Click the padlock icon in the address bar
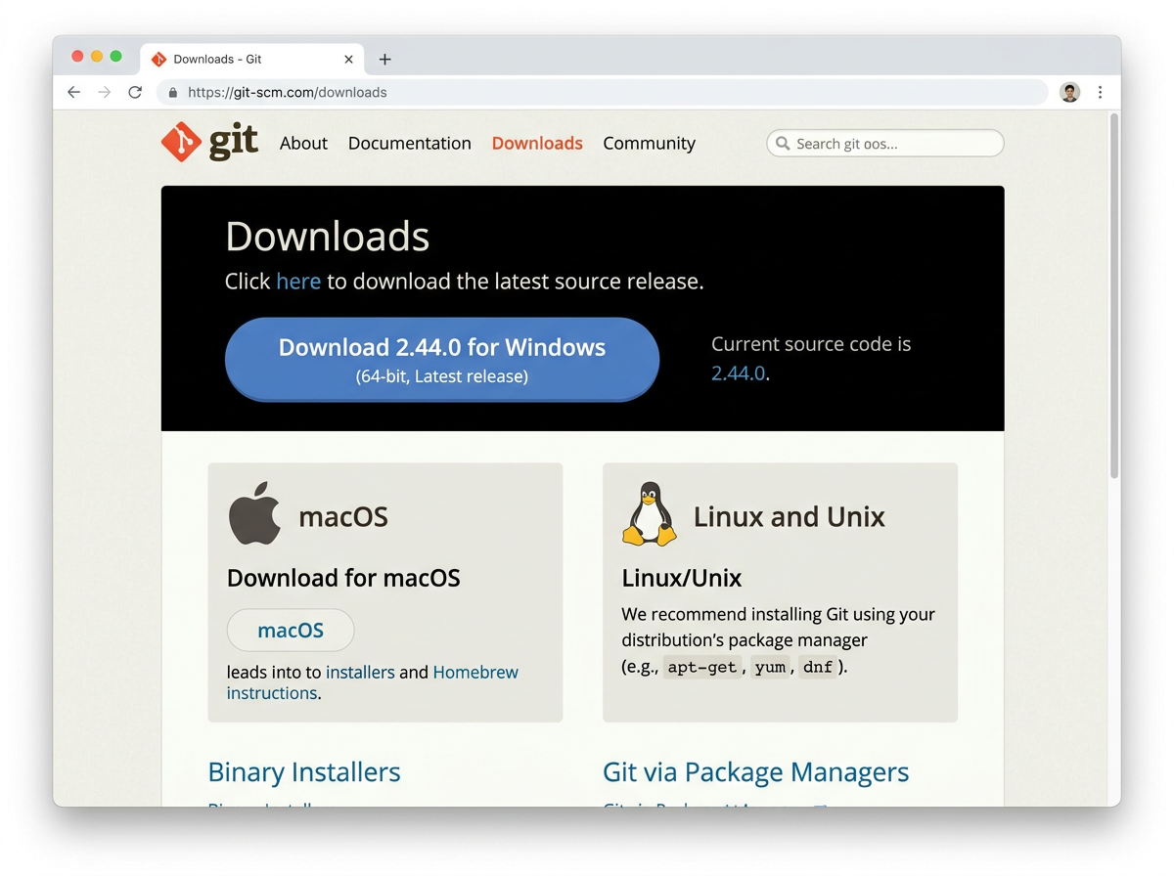The image size is (1174, 876). 173,93
